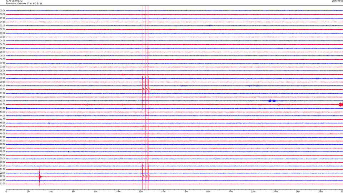Select the 14:30 trace time label
Viewport: 343px width, 193px height.
click(3, 119)
